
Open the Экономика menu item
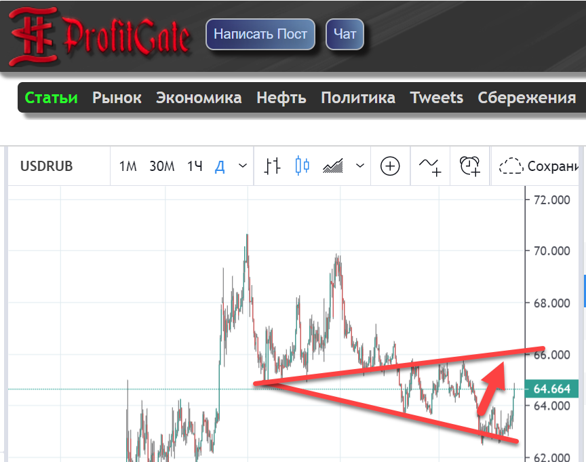199,98
